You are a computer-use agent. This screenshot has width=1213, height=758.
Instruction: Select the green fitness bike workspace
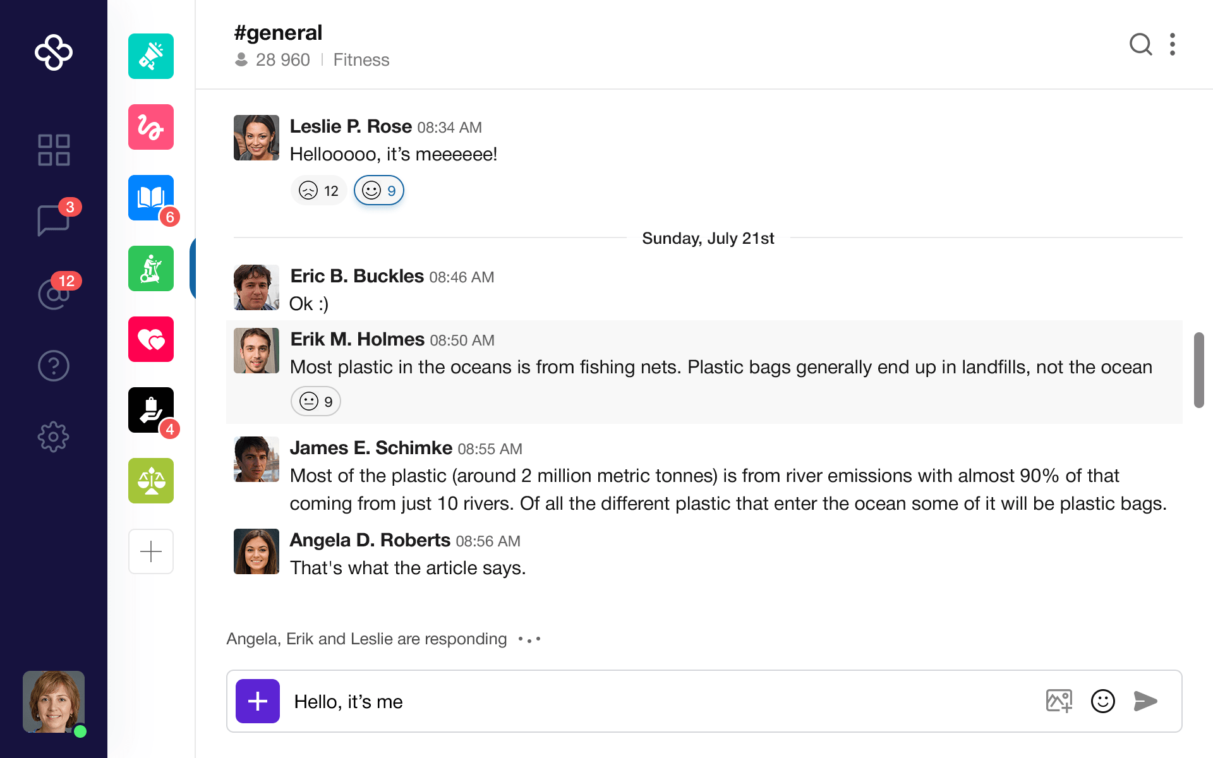151,268
